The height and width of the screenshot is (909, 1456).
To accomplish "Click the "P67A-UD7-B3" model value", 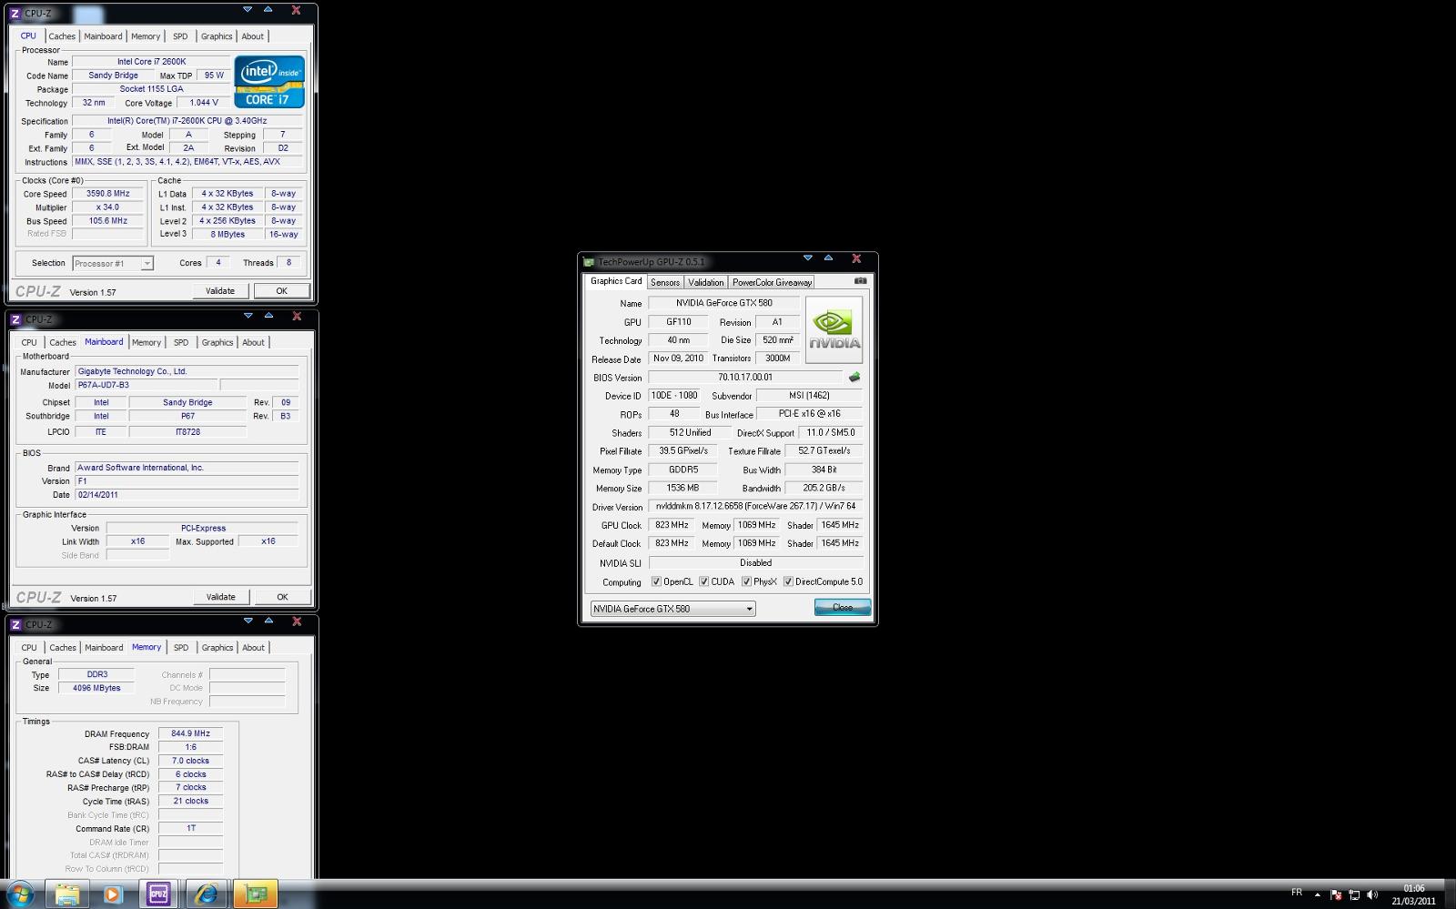I will [x=146, y=385].
